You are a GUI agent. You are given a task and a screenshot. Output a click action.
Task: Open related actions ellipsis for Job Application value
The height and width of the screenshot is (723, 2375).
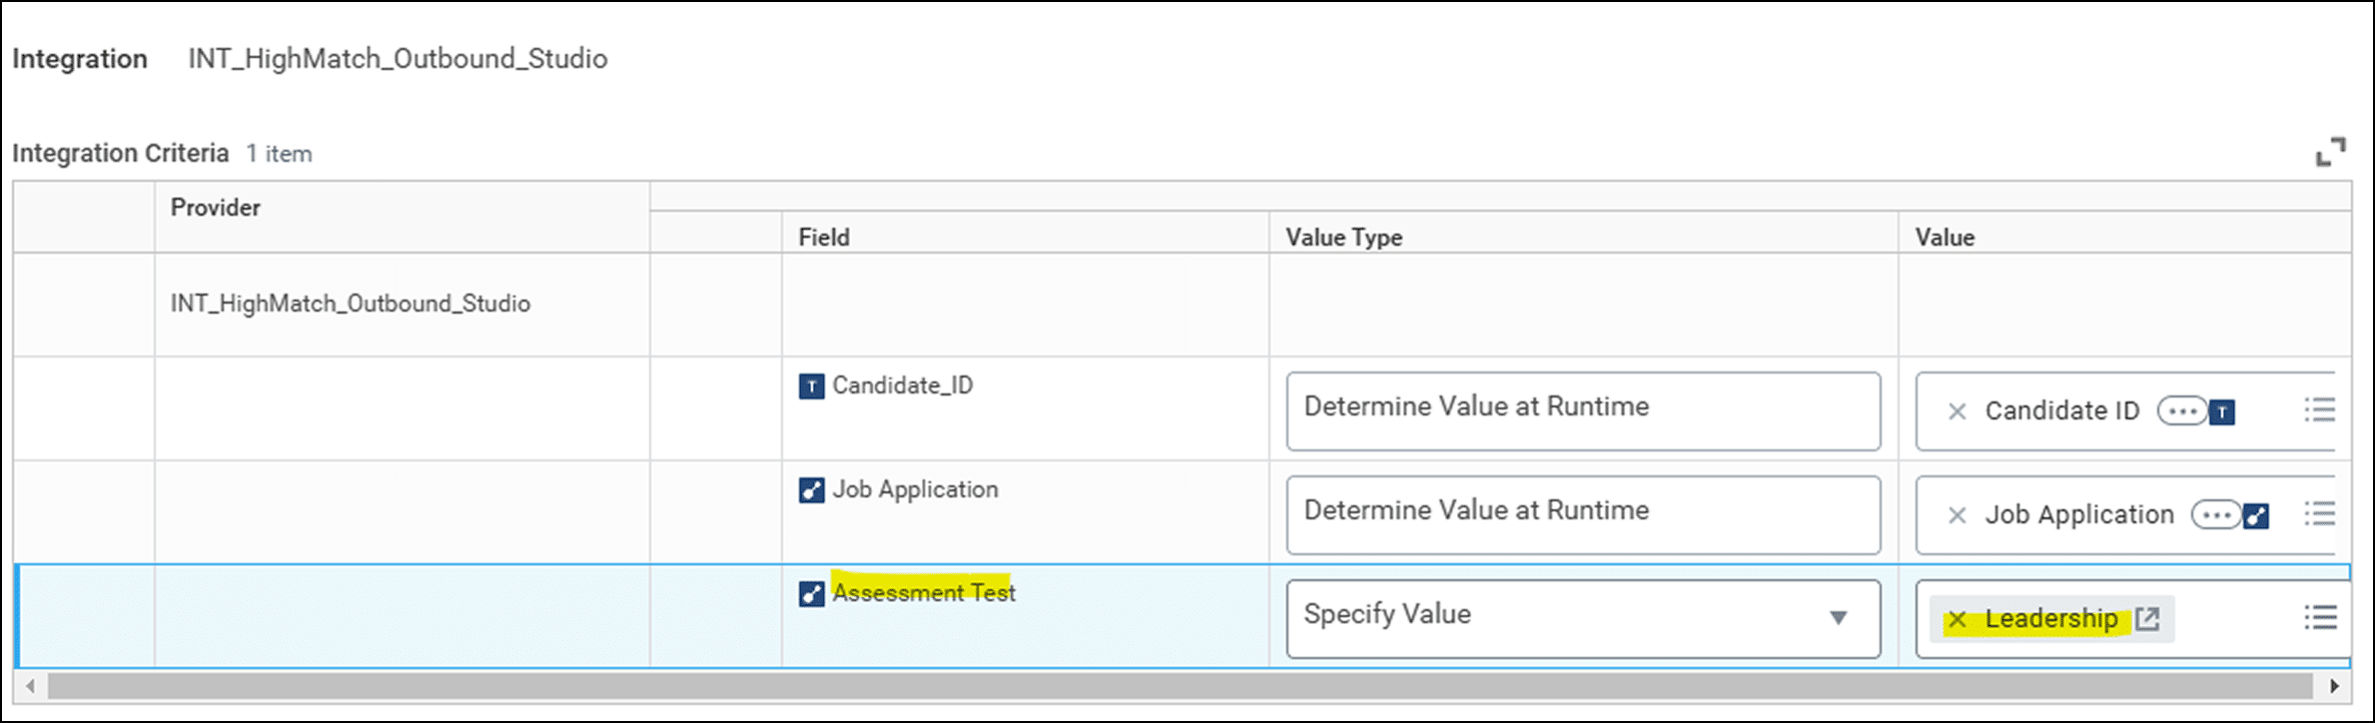(x=2215, y=515)
